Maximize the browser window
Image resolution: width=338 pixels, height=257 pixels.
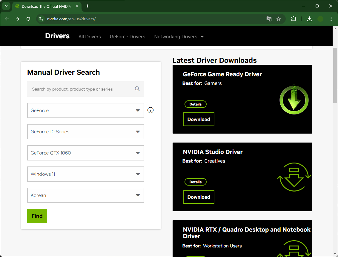(317, 6)
